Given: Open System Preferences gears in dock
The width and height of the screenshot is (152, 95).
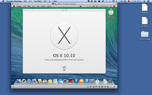Looking at the screenshot, I should pos(92,81).
